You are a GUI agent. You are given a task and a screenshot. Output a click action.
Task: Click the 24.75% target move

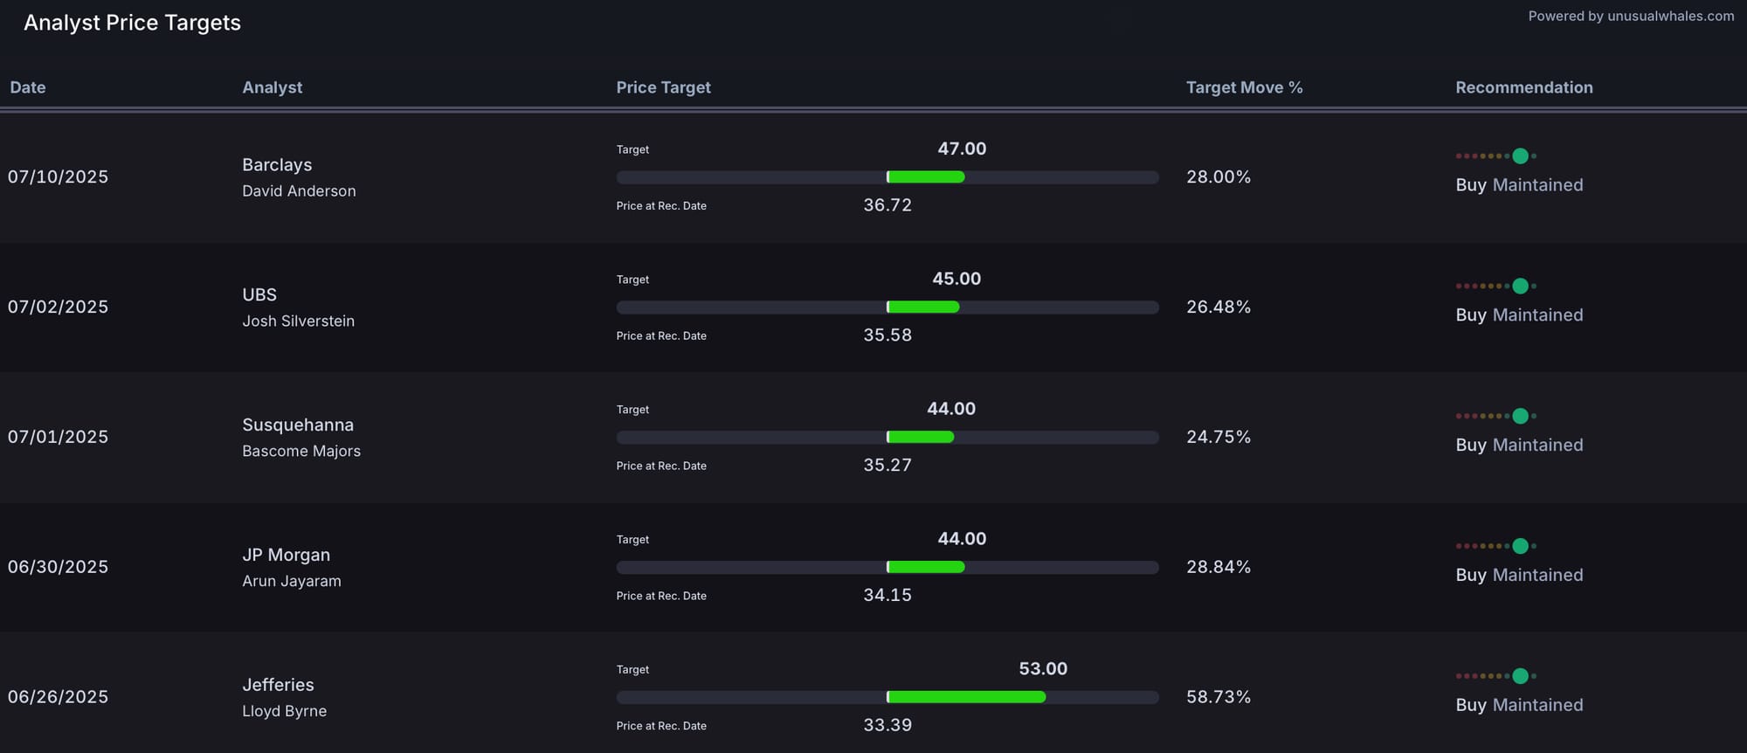coord(1219,438)
